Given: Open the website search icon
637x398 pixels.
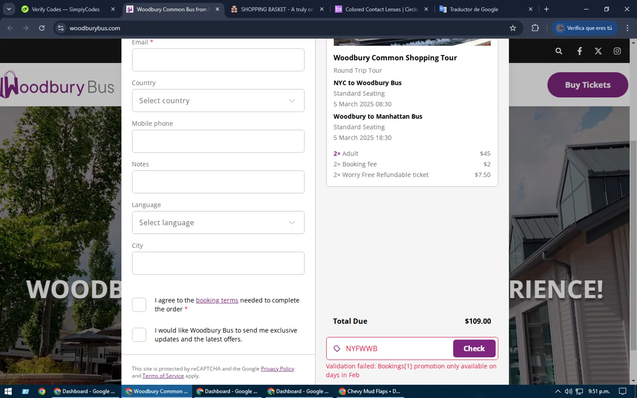Looking at the screenshot, I should click(x=559, y=51).
